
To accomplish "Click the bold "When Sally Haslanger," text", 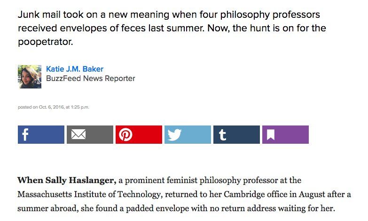I will coord(66,180).
